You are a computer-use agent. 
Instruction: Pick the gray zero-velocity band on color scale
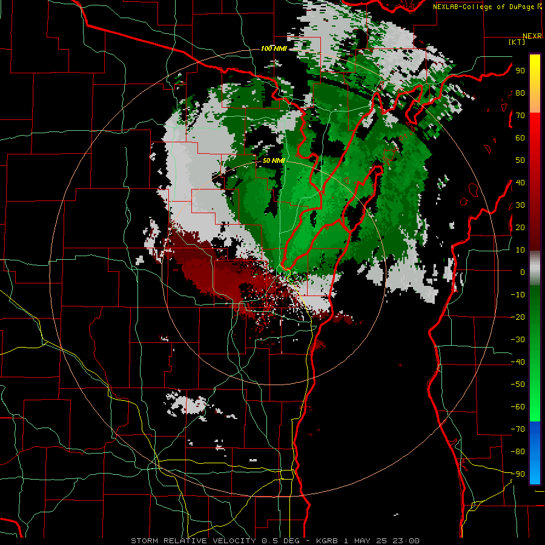click(x=535, y=268)
